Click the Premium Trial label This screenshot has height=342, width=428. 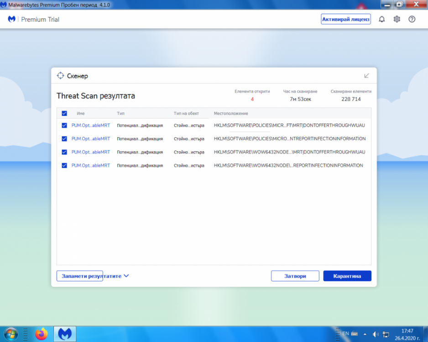pos(40,19)
